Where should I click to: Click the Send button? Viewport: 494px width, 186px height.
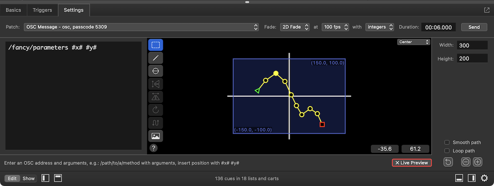click(474, 27)
